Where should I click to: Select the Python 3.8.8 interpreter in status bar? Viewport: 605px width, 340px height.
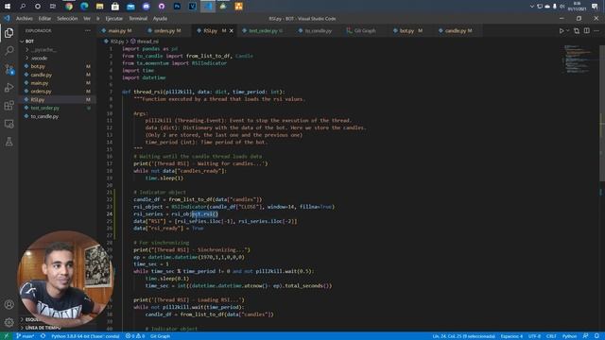tap(85, 336)
